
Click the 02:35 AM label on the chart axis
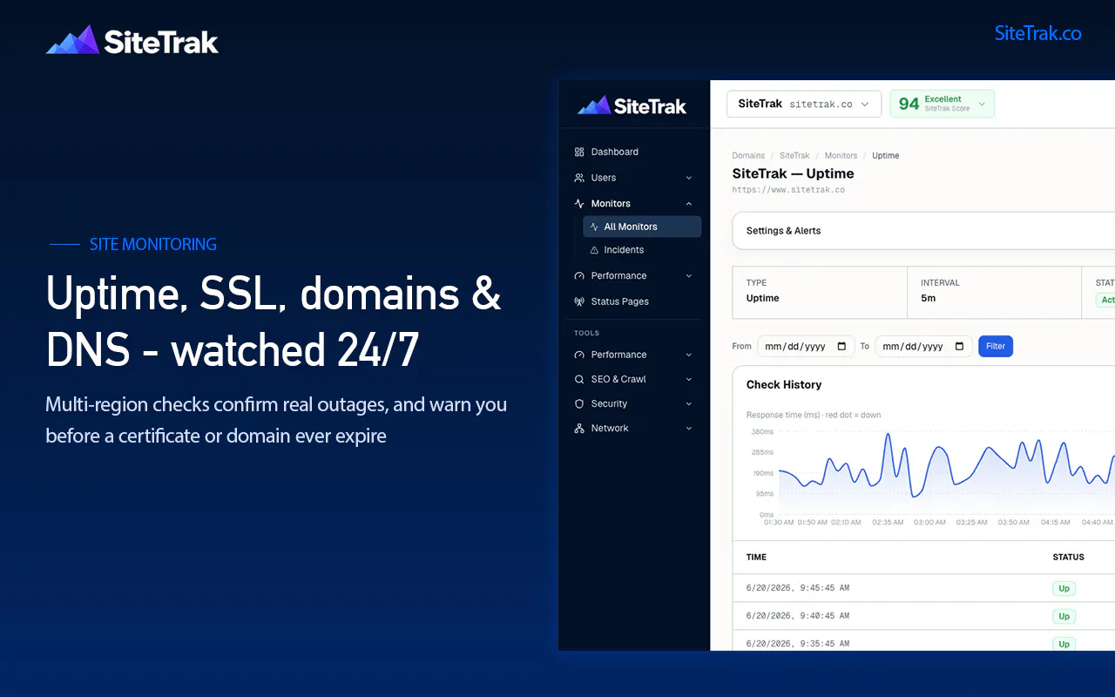pyautogui.click(x=888, y=523)
